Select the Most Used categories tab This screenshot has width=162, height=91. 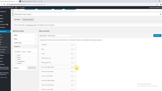pyautogui.click(x=17, y=52)
